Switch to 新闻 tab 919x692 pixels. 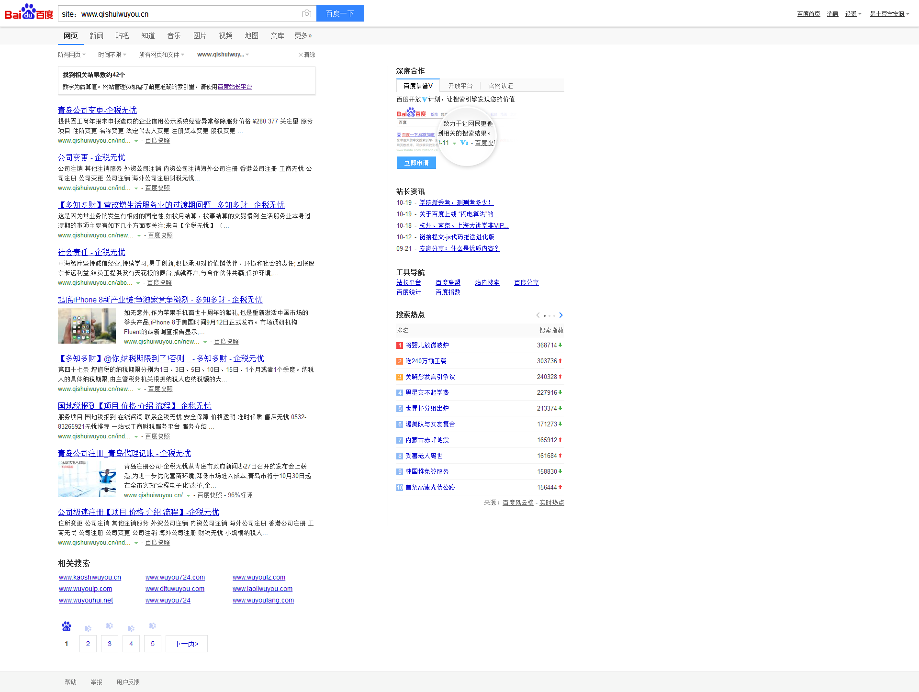tap(96, 36)
